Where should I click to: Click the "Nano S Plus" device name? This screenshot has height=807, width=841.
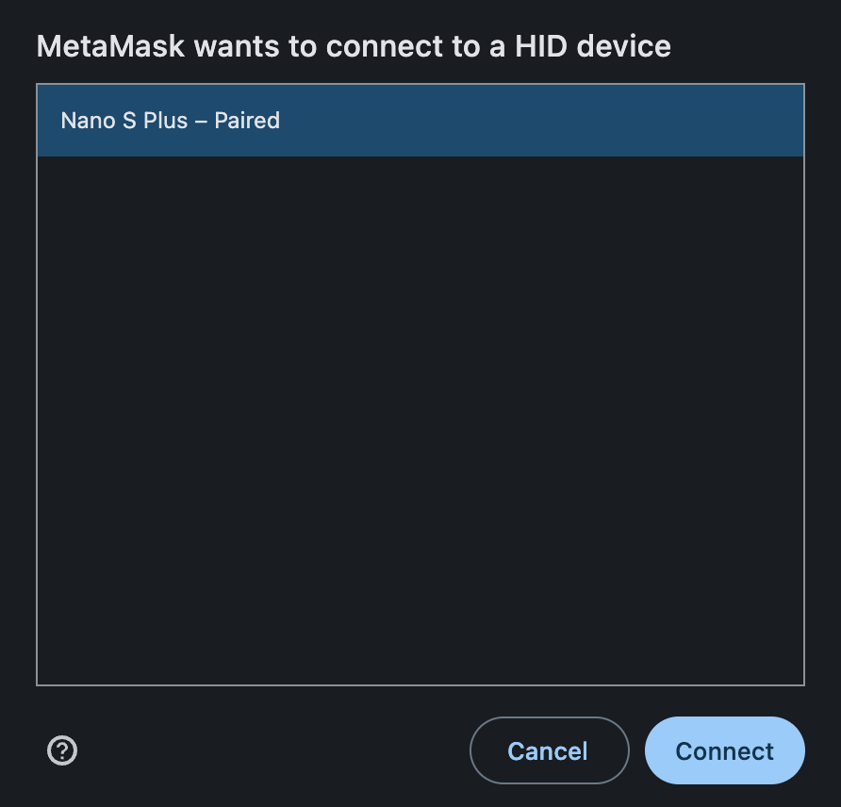(x=124, y=121)
